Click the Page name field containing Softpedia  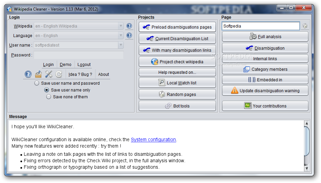(x=261, y=26)
